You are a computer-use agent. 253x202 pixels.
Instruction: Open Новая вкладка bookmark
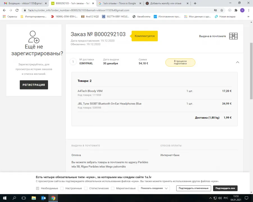[225, 17]
